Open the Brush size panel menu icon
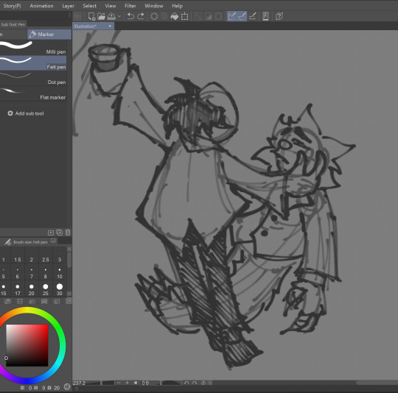Screen dimensions: 398x393 pos(54,241)
